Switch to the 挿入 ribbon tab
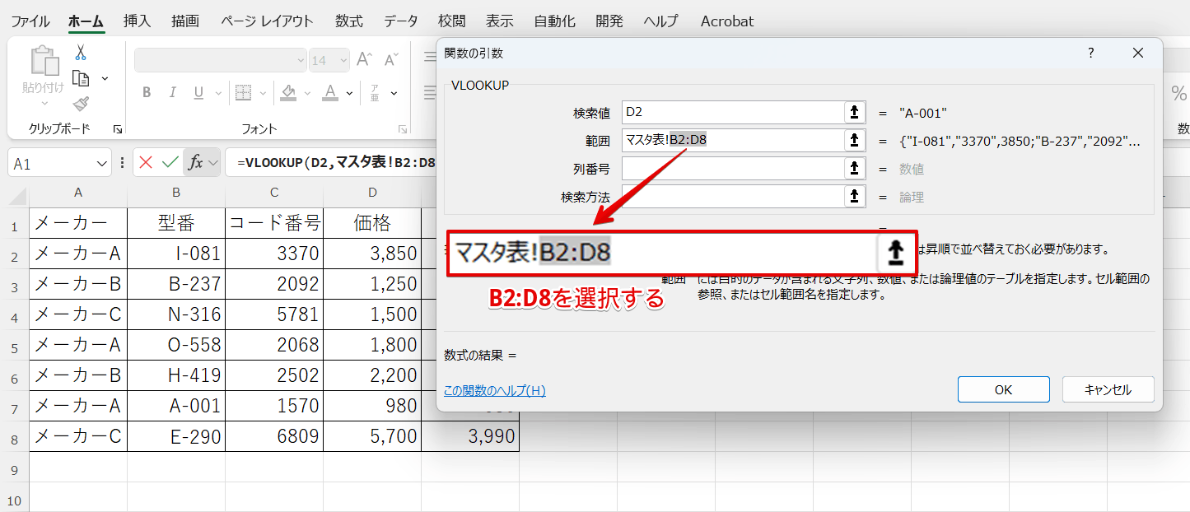The image size is (1190, 512). (136, 21)
